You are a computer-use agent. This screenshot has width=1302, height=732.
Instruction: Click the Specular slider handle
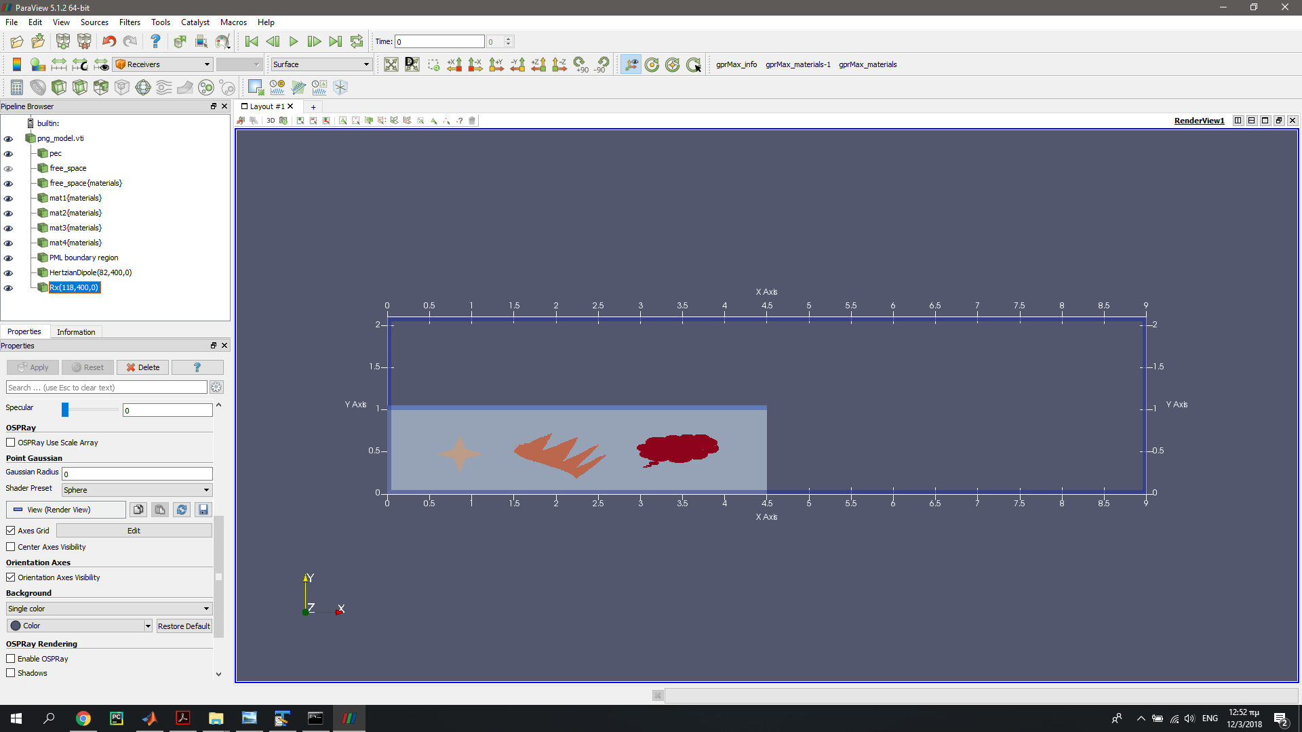click(65, 409)
